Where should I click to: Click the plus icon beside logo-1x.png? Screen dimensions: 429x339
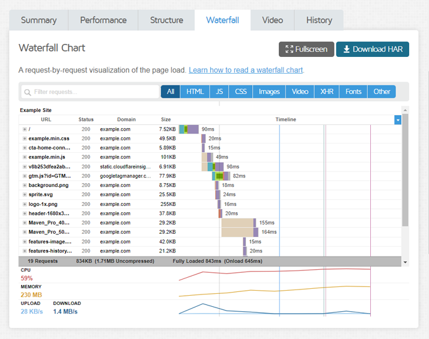(x=25, y=204)
